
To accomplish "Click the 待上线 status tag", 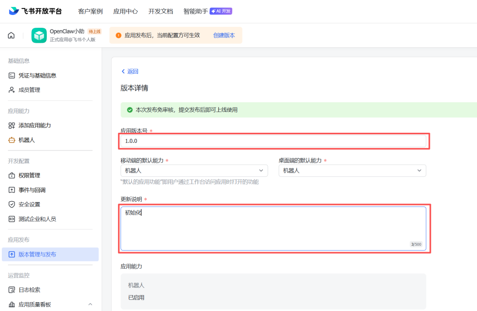I will (95, 32).
